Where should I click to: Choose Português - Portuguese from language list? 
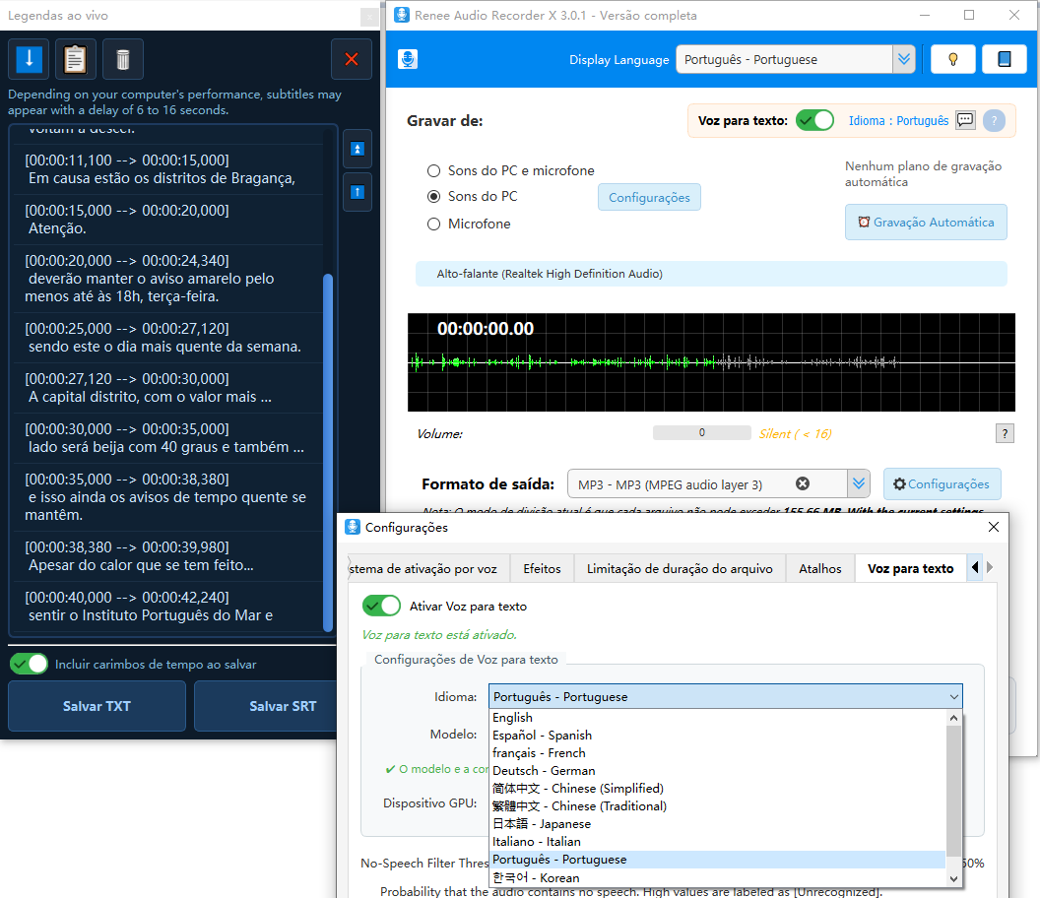point(717,860)
